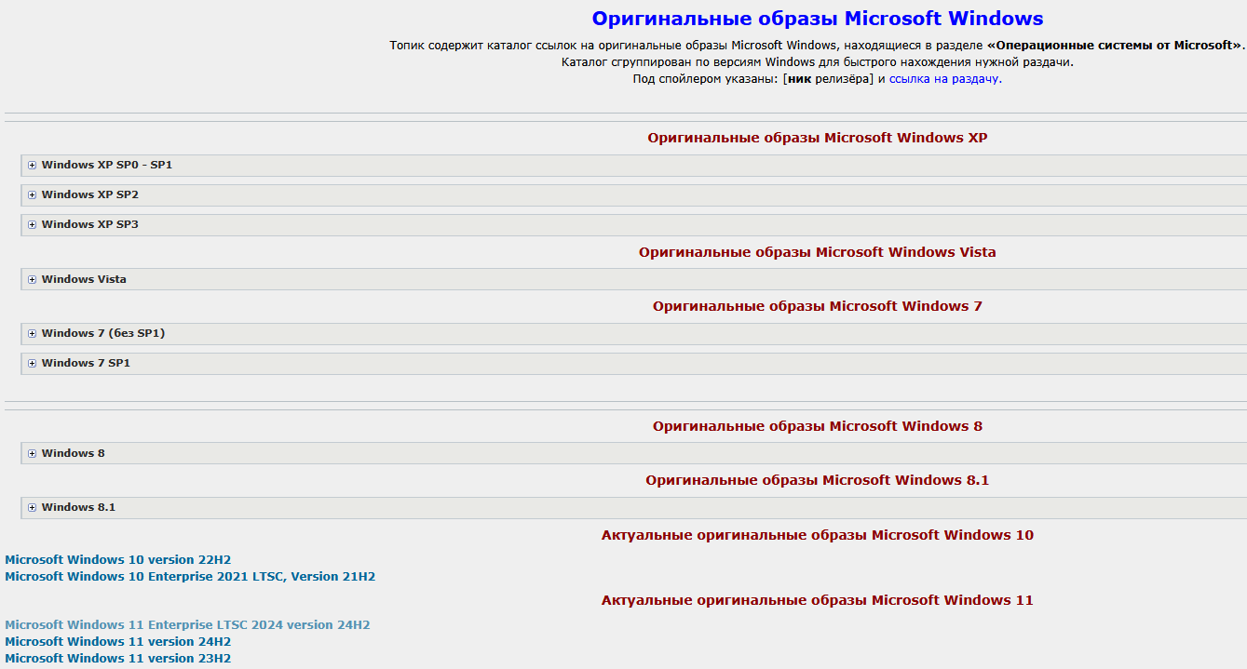Expand the Windows 8 spoiler
Screen dimensions: 1247x669
pos(633,453)
